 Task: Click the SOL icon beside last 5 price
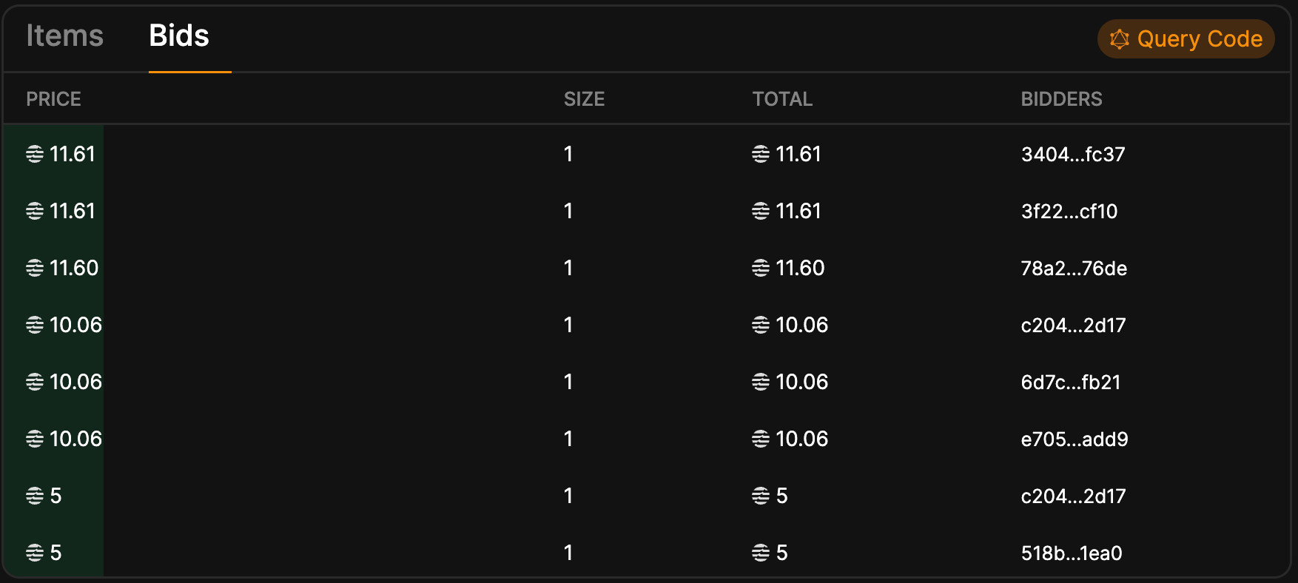point(35,553)
